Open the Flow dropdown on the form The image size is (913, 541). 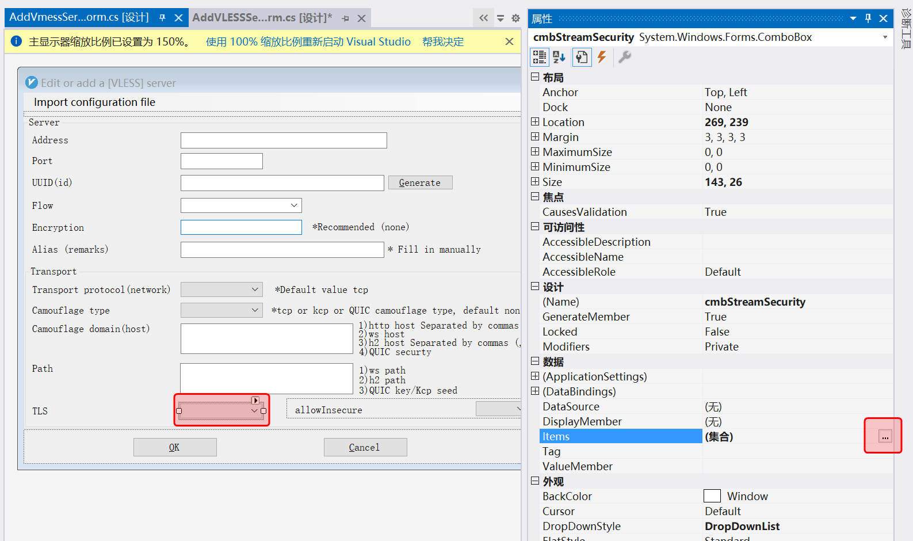click(x=294, y=205)
